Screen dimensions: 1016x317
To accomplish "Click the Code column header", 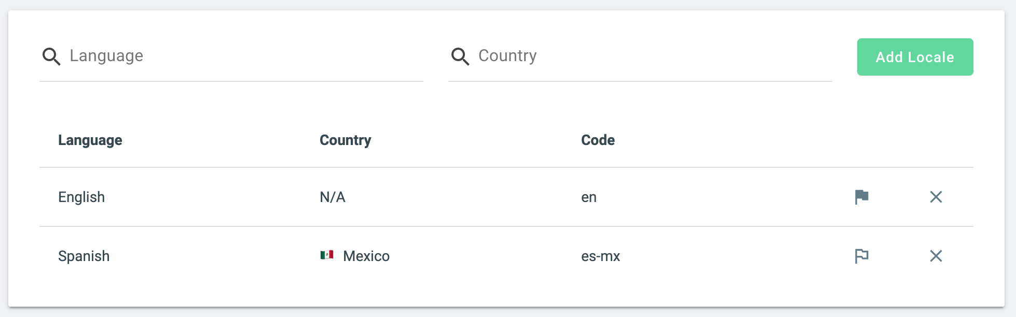I will tap(598, 140).
